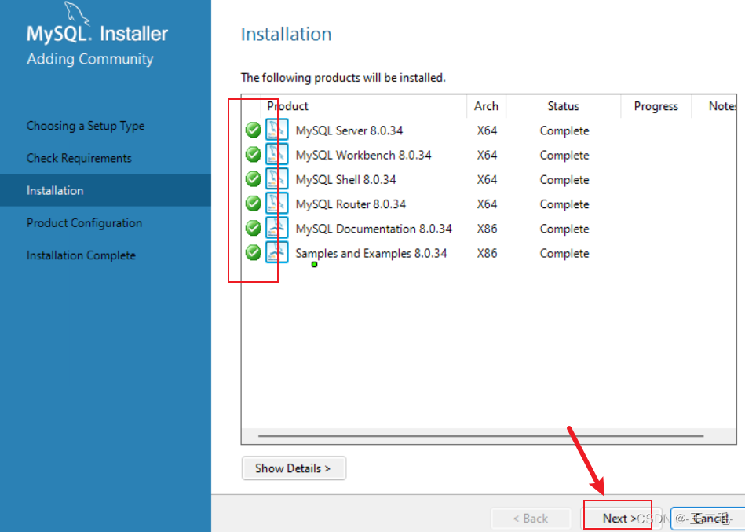
Task: Select the MySQL Server 8.0.34 row text
Action: click(349, 130)
